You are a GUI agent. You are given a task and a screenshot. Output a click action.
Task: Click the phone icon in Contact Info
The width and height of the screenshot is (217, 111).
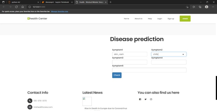[x=30, y=101]
